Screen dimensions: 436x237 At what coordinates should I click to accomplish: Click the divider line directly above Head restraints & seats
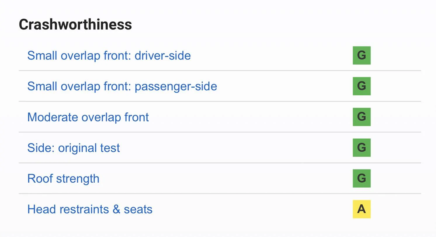tap(220, 193)
